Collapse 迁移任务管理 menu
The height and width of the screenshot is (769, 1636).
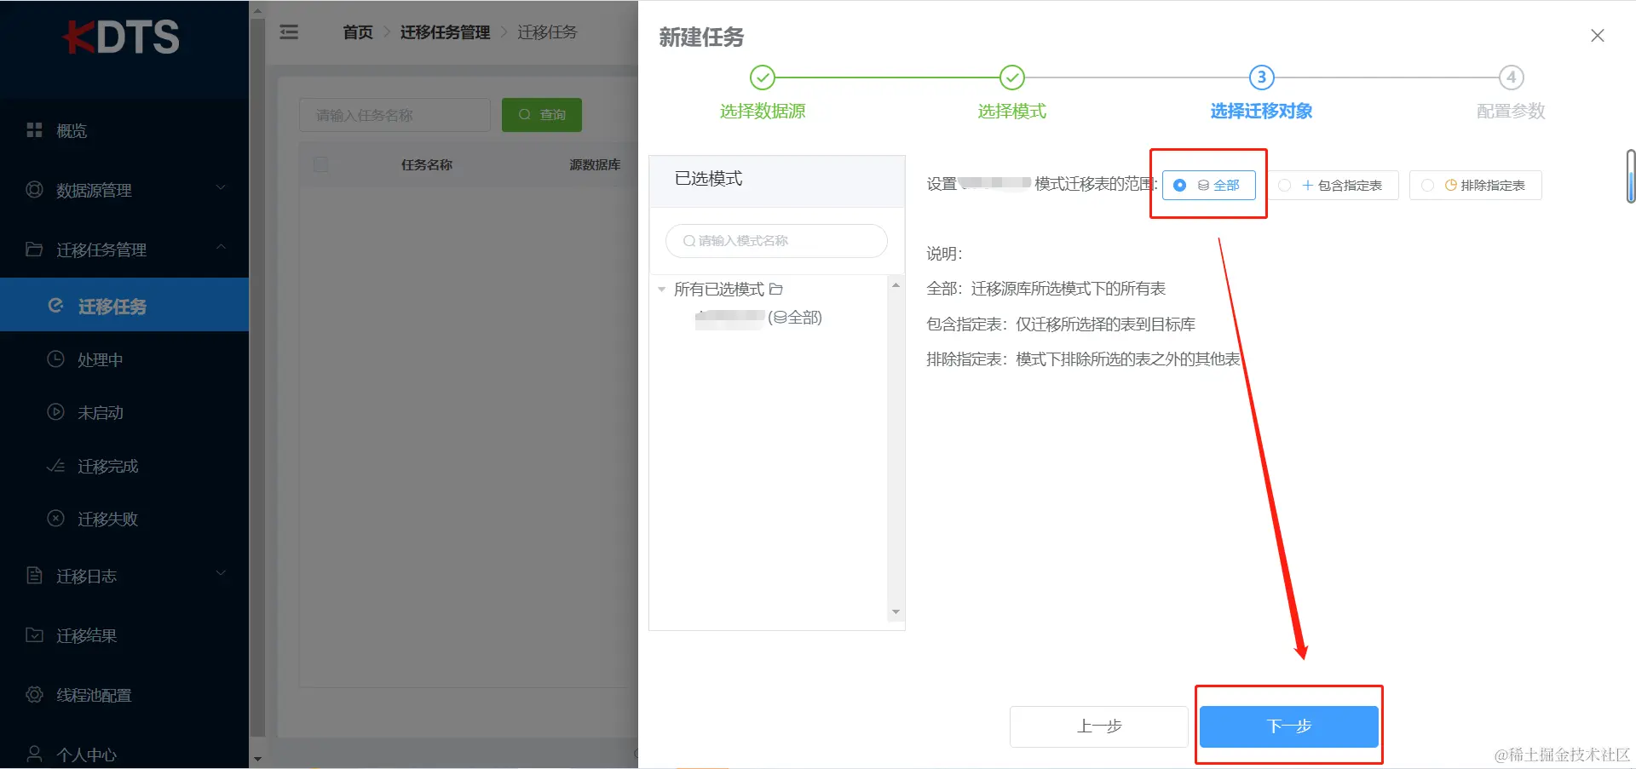click(124, 250)
